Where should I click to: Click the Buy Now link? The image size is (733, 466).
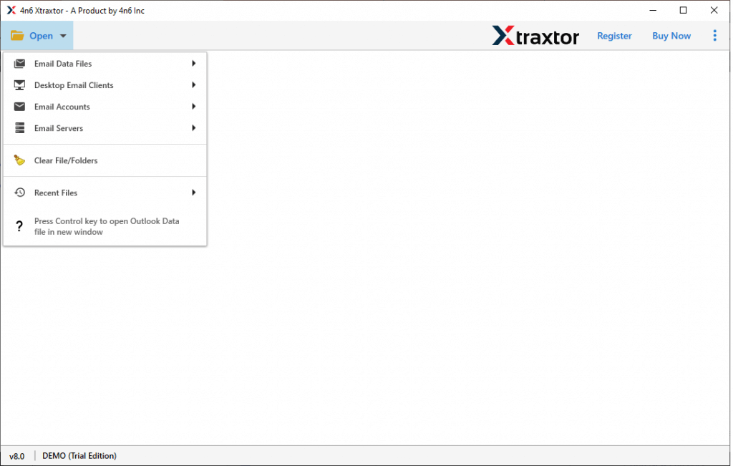coord(671,35)
